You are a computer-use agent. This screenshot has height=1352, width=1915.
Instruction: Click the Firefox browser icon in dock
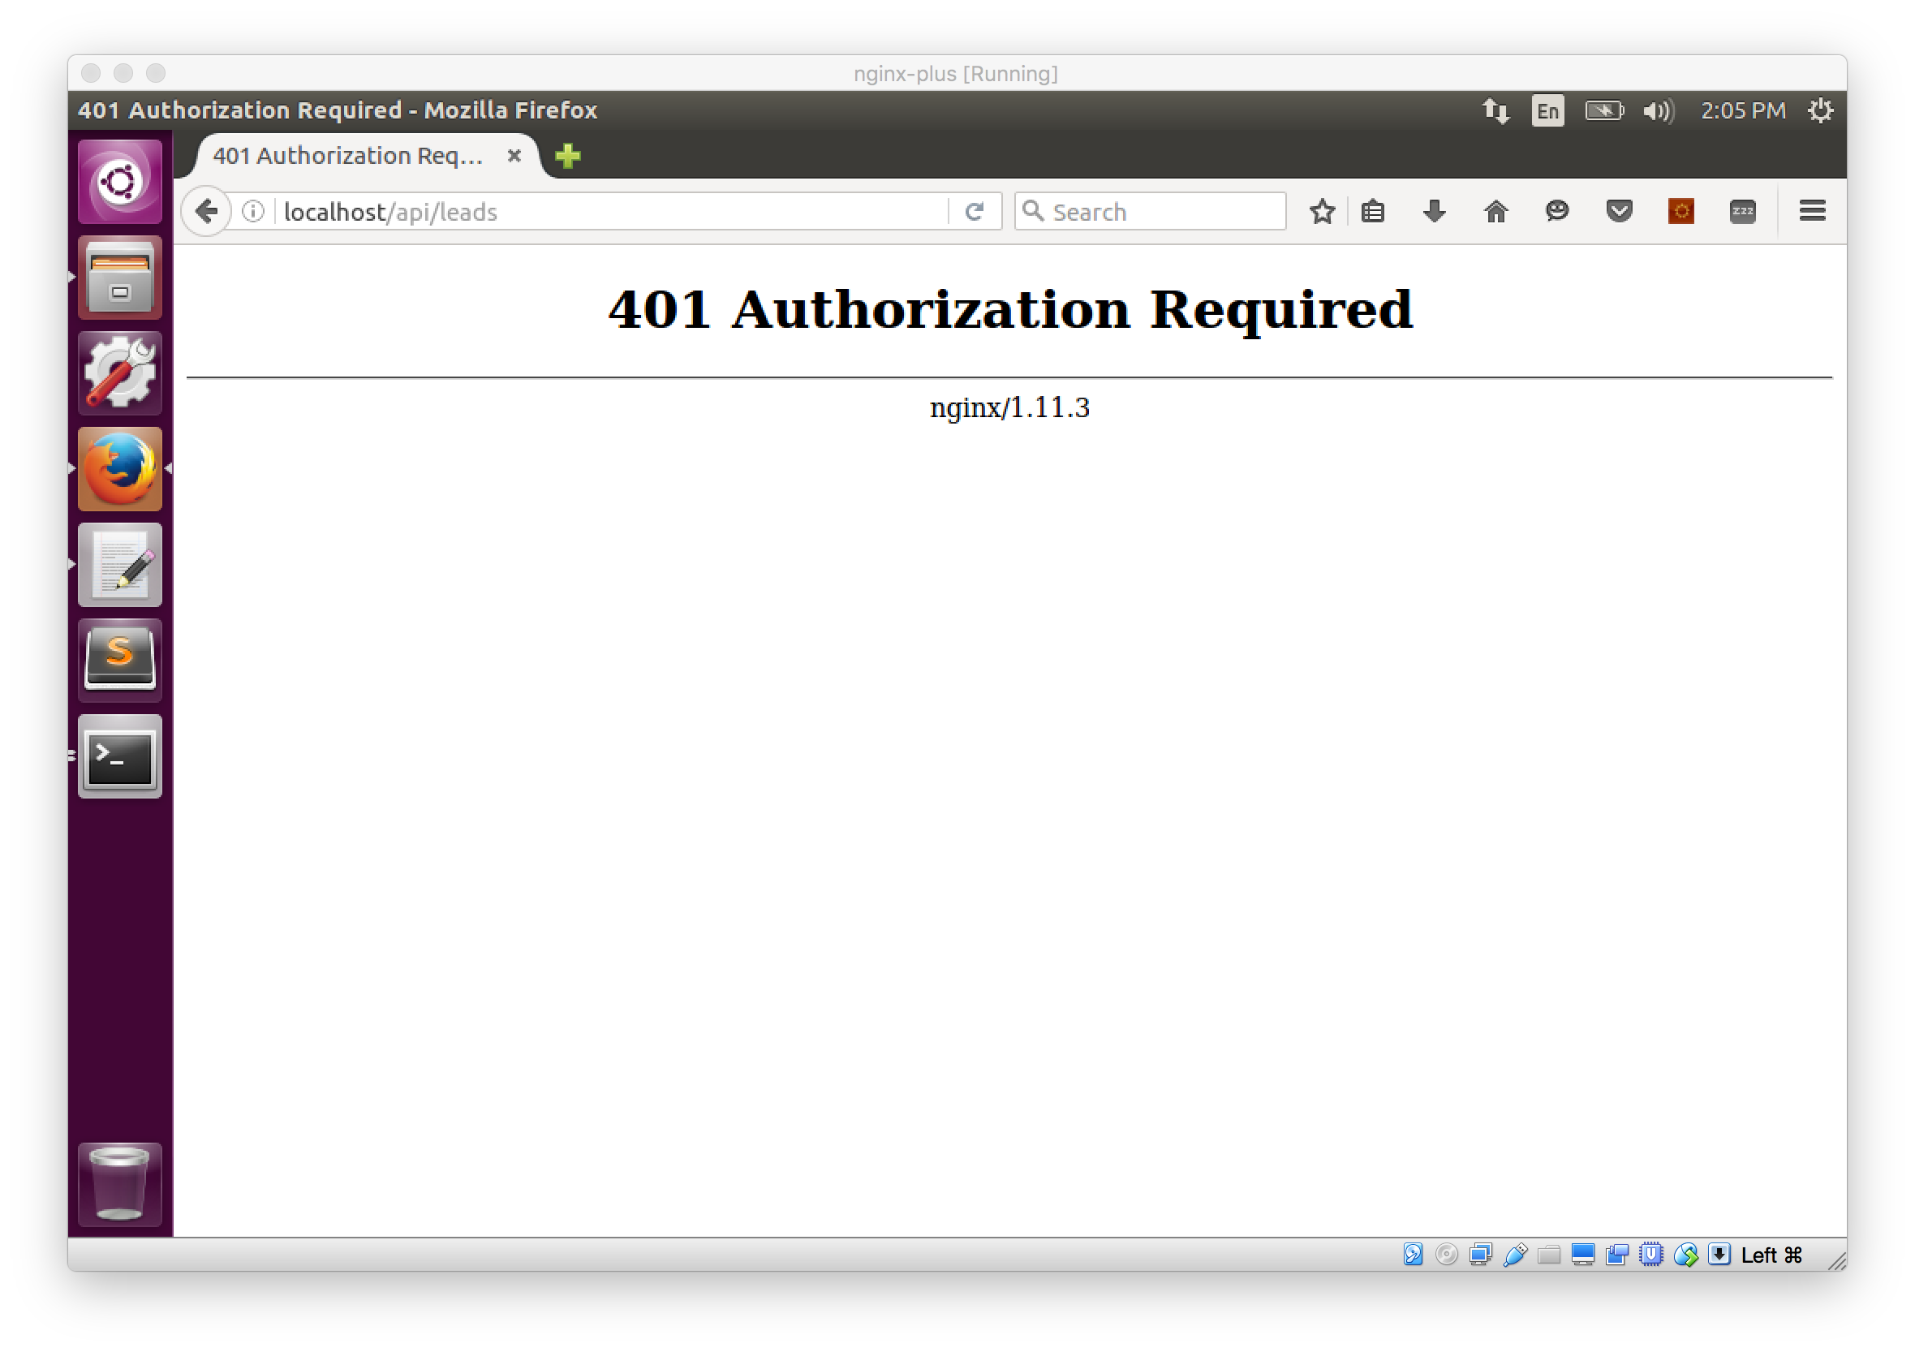point(120,468)
